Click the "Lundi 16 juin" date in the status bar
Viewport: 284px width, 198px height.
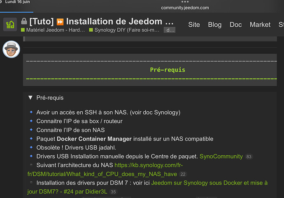coord(17,2)
